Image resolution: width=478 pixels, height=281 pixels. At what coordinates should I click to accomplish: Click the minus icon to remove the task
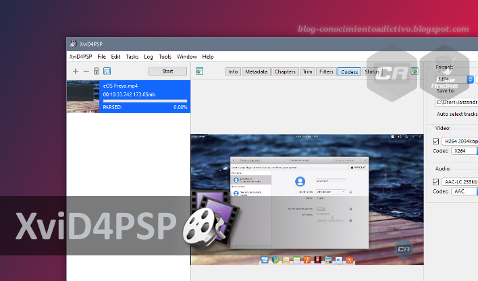point(86,71)
